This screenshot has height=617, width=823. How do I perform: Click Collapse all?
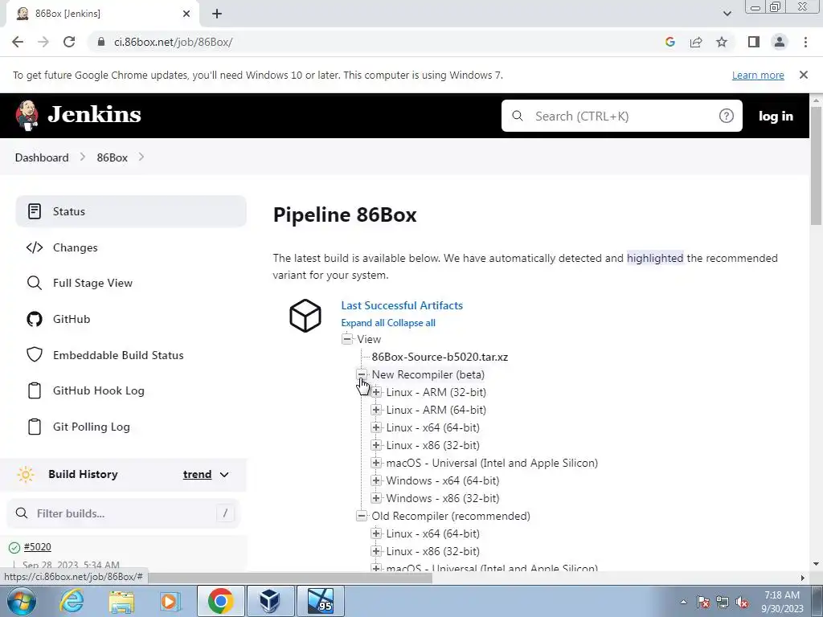[411, 323]
